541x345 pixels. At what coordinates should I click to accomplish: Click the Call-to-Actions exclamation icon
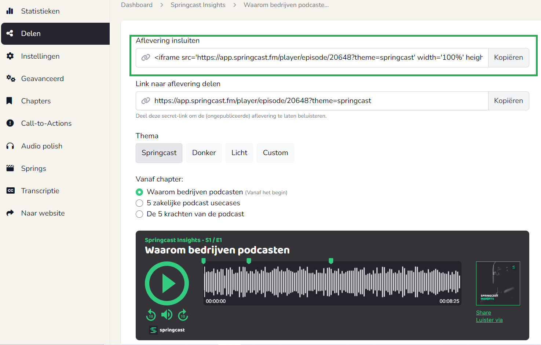[x=10, y=123]
